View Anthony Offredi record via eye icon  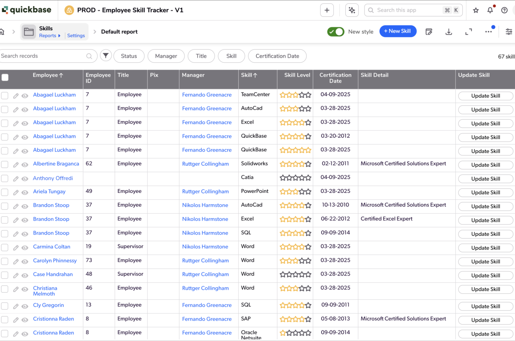(x=25, y=179)
